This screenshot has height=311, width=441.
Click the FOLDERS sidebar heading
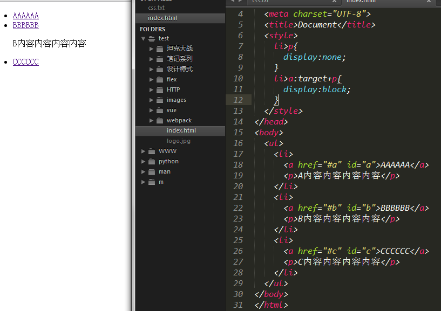(x=152, y=29)
